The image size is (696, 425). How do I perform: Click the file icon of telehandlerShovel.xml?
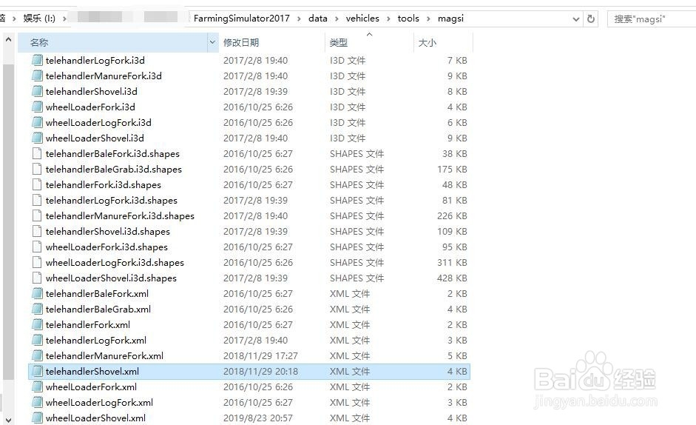(37, 371)
